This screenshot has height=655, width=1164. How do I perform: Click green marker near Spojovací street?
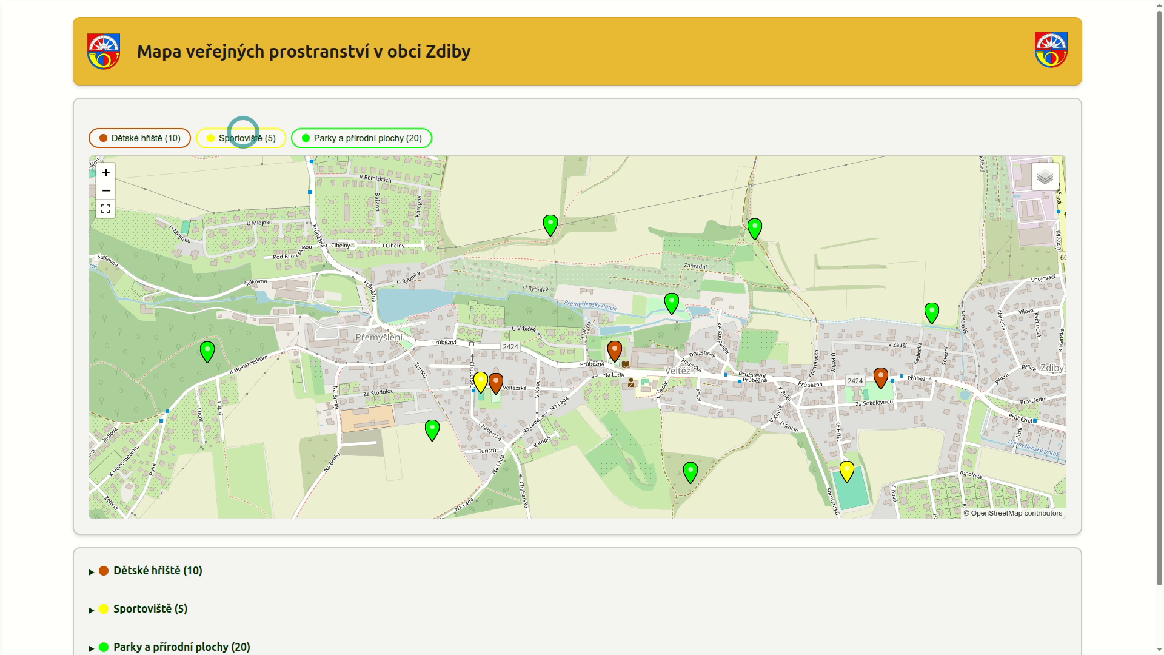pos(932,313)
